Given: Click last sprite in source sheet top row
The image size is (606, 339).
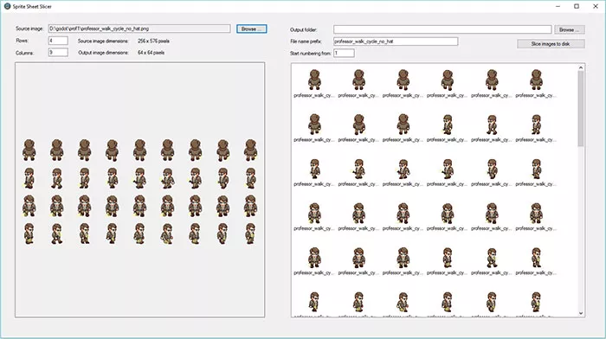Looking at the screenshot, I should (x=250, y=150).
